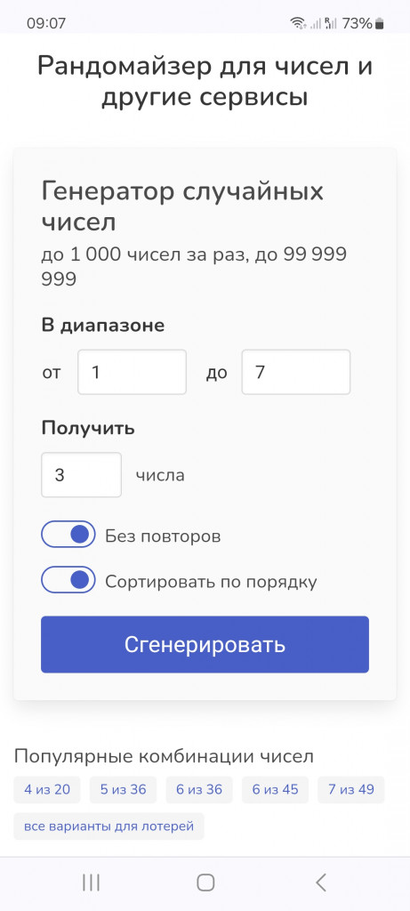
Task: Select the '7 из 49' combination
Action: click(x=351, y=790)
